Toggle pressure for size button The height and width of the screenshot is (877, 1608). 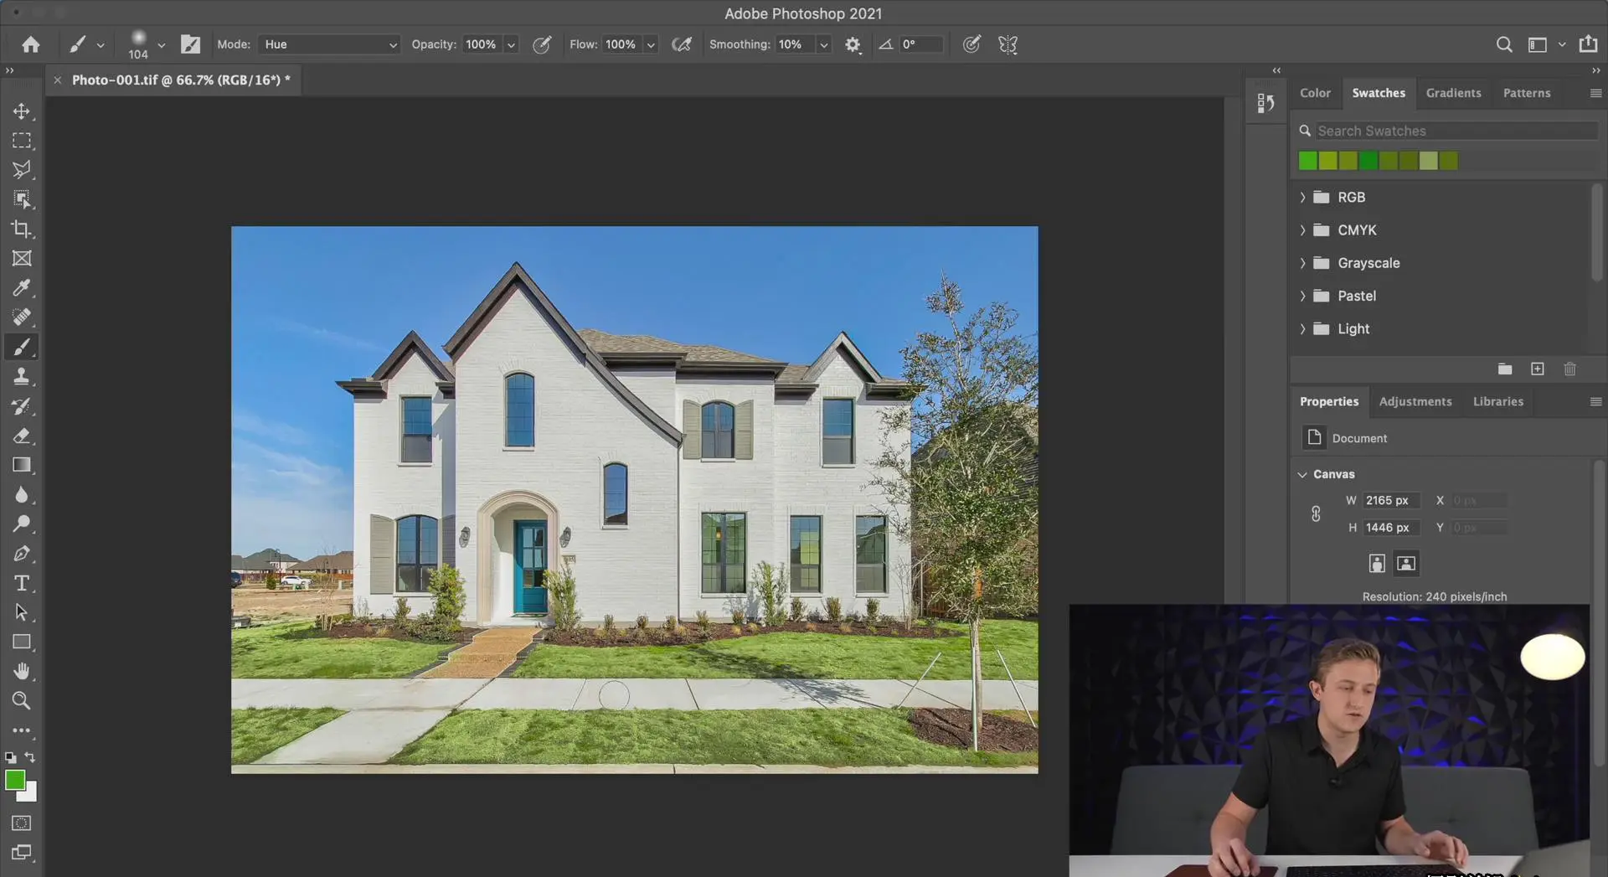[x=971, y=44]
